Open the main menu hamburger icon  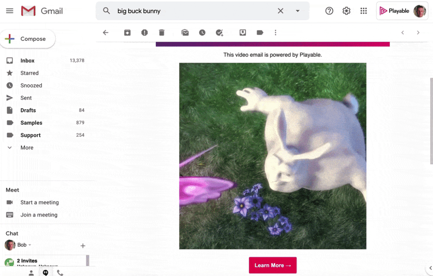[x=10, y=11]
